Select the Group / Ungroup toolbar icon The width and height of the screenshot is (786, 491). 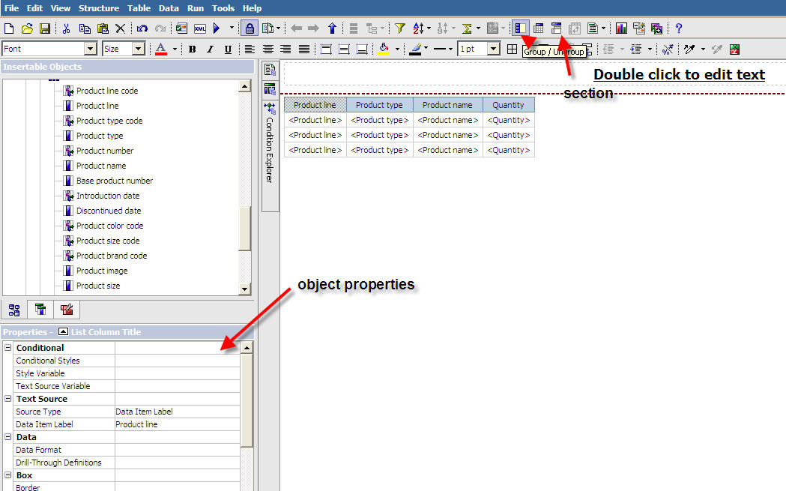point(519,28)
